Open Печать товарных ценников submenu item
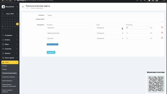This screenshot has width=167, height=94. [x=7, y=91]
